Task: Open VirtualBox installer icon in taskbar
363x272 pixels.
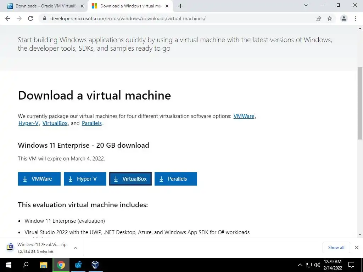Action: tap(78, 265)
